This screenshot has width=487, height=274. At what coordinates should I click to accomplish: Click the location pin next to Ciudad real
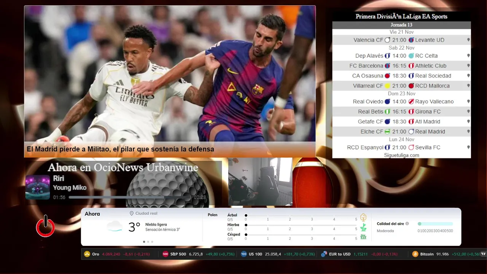[132, 213]
